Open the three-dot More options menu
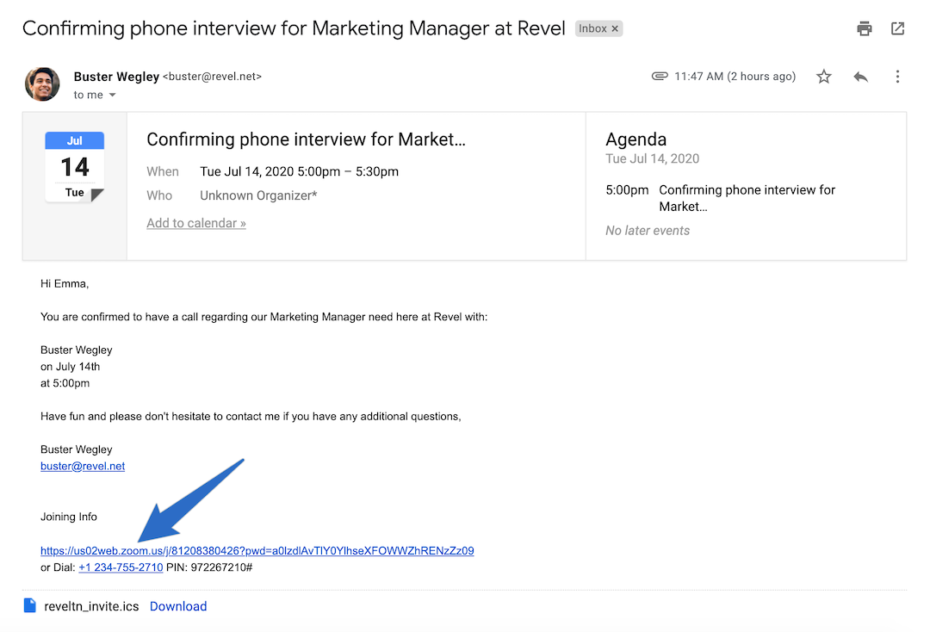 pos(897,77)
